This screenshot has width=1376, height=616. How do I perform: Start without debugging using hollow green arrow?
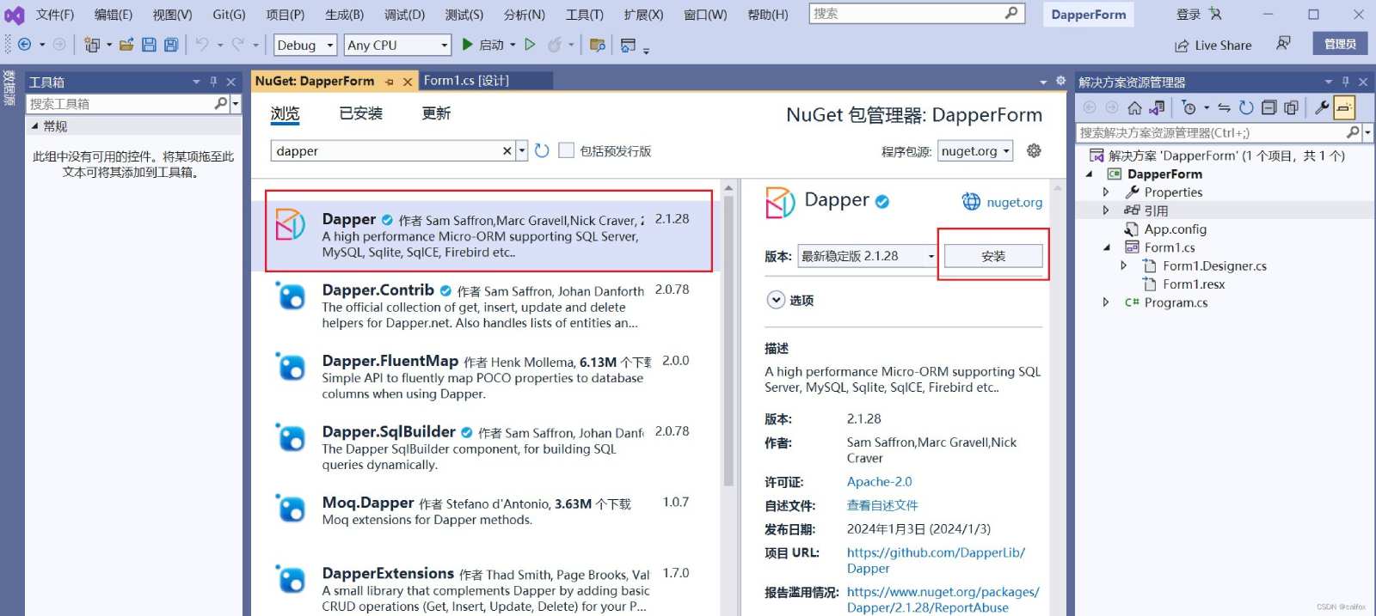coord(530,45)
